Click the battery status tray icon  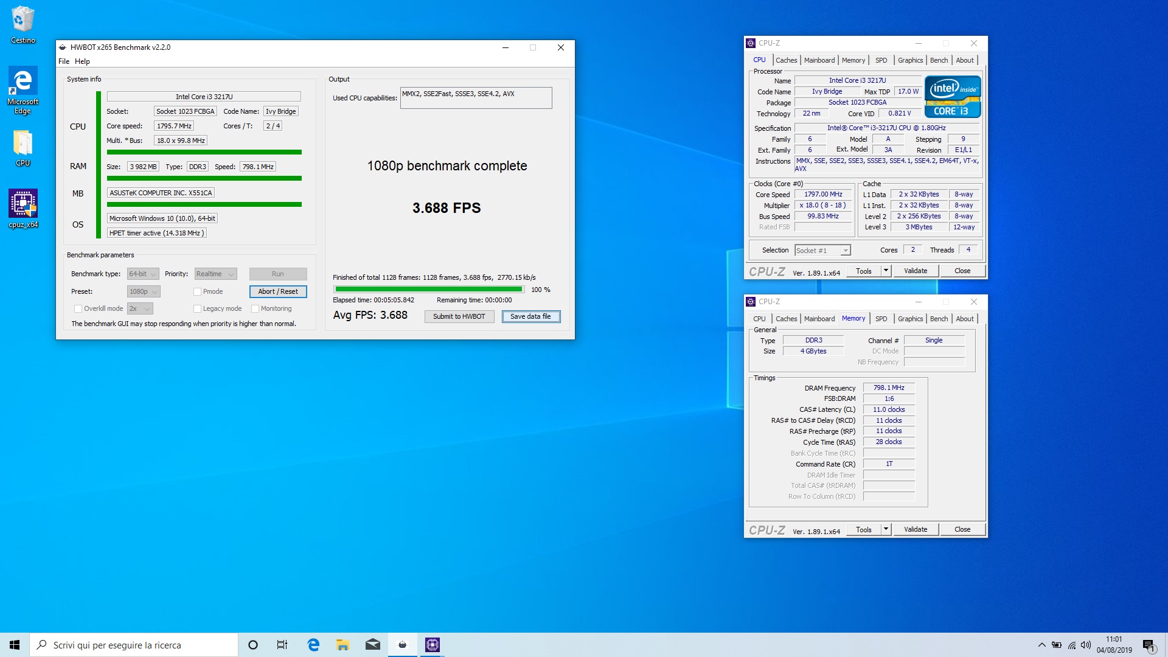pos(1057,645)
